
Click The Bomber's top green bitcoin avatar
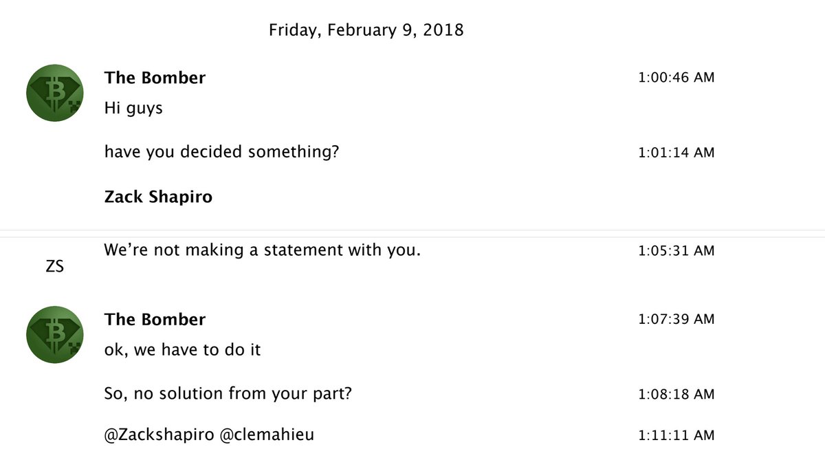click(x=55, y=93)
